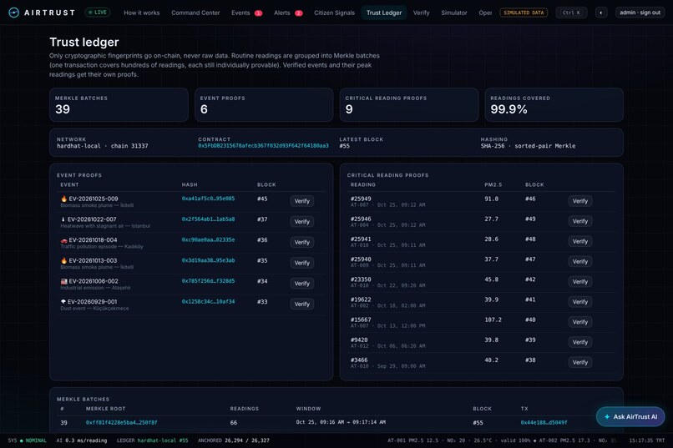Viewport: 673px width, 448px height.
Task: Verify reading #25941
Action: pyautogui.click(x=579, y=241)
